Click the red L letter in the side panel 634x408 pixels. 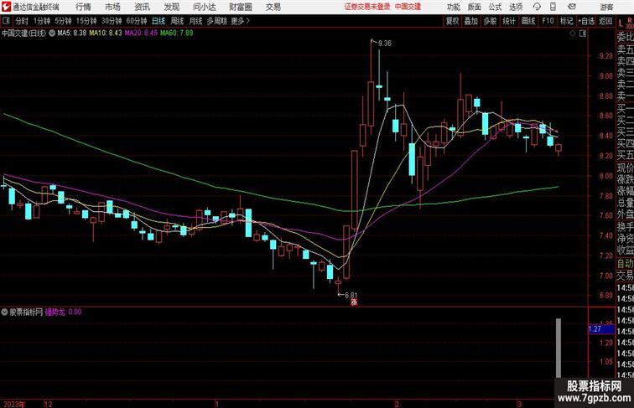pos(621,23)
